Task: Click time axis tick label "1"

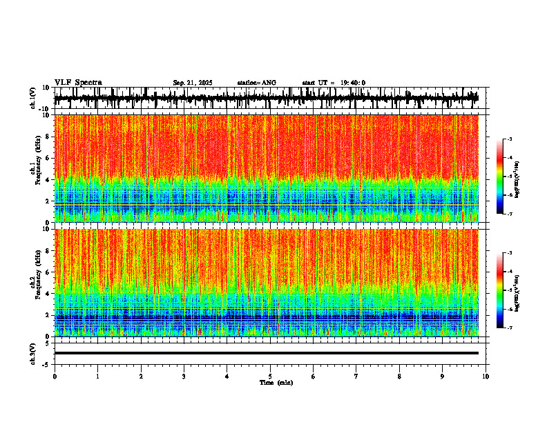Action: click(x=97, y=376)
